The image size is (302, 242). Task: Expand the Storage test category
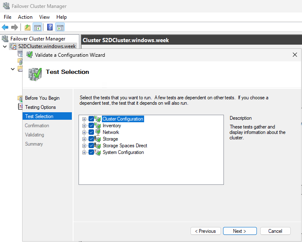pyautogui.click(x=84, y=139)
